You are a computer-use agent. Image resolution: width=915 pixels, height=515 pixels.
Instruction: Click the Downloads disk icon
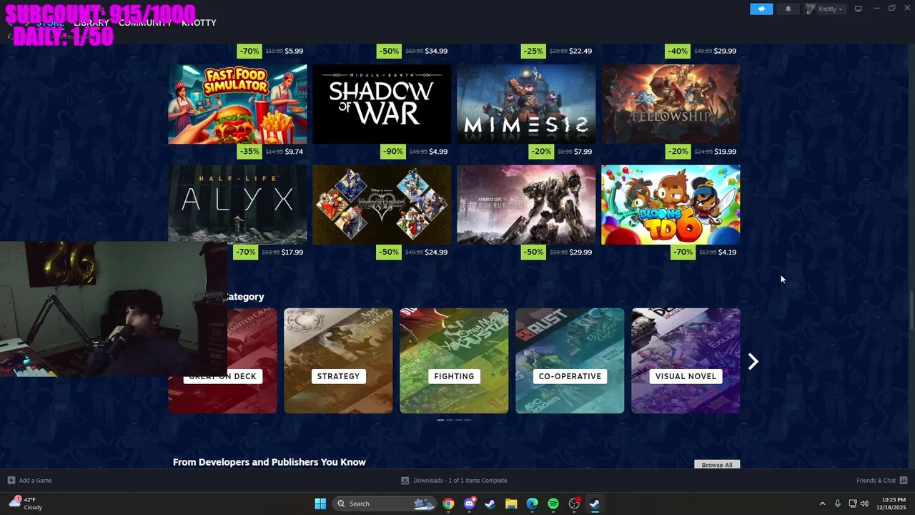click(405, 481)
